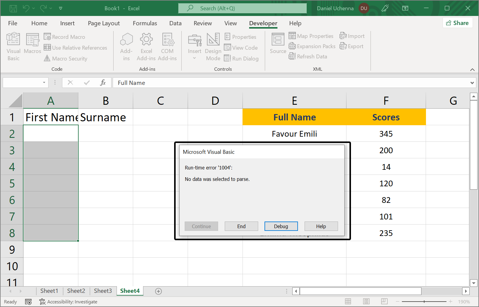The height and width of the screenshot is (307, 479).
Task: Click End in the runtime error dialog
Action: pyautogui.click(x=241, y=226)
